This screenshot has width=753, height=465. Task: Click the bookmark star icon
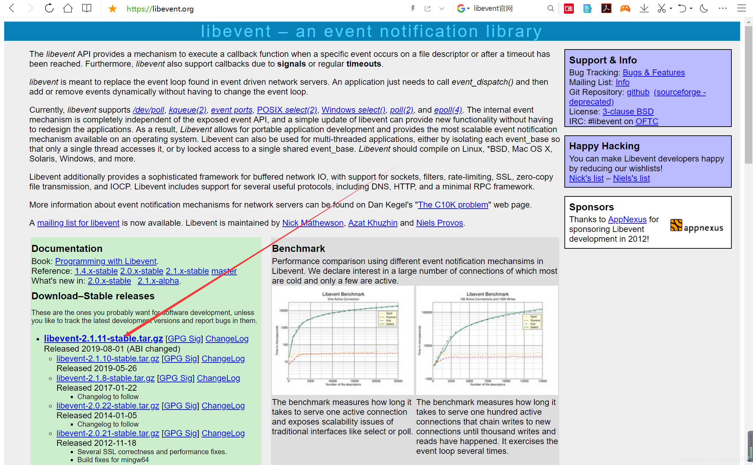pyautogui.click(x=112, y=9)
